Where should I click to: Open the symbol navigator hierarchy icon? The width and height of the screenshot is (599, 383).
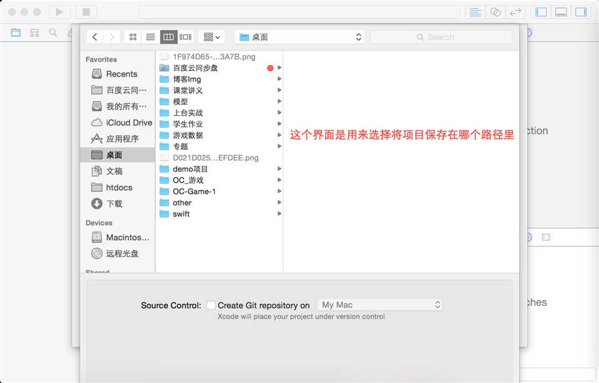coord(34,32)
